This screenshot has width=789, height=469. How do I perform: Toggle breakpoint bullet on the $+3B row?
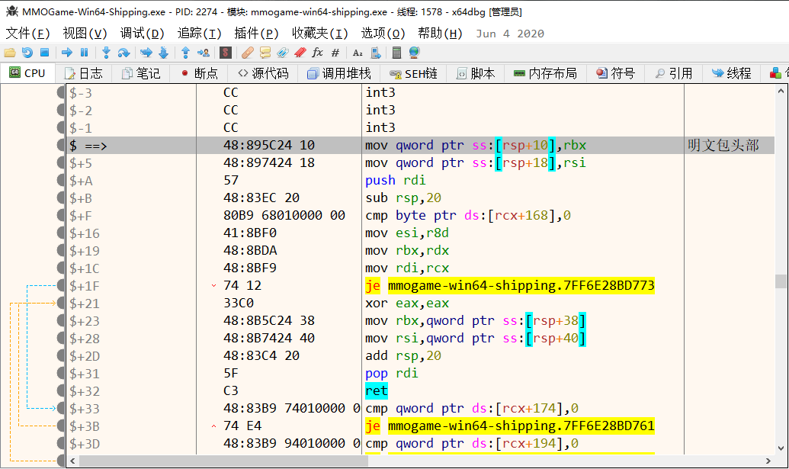61,426
